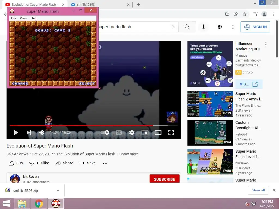Open the bluSeven channel name

tap(31, 177)
